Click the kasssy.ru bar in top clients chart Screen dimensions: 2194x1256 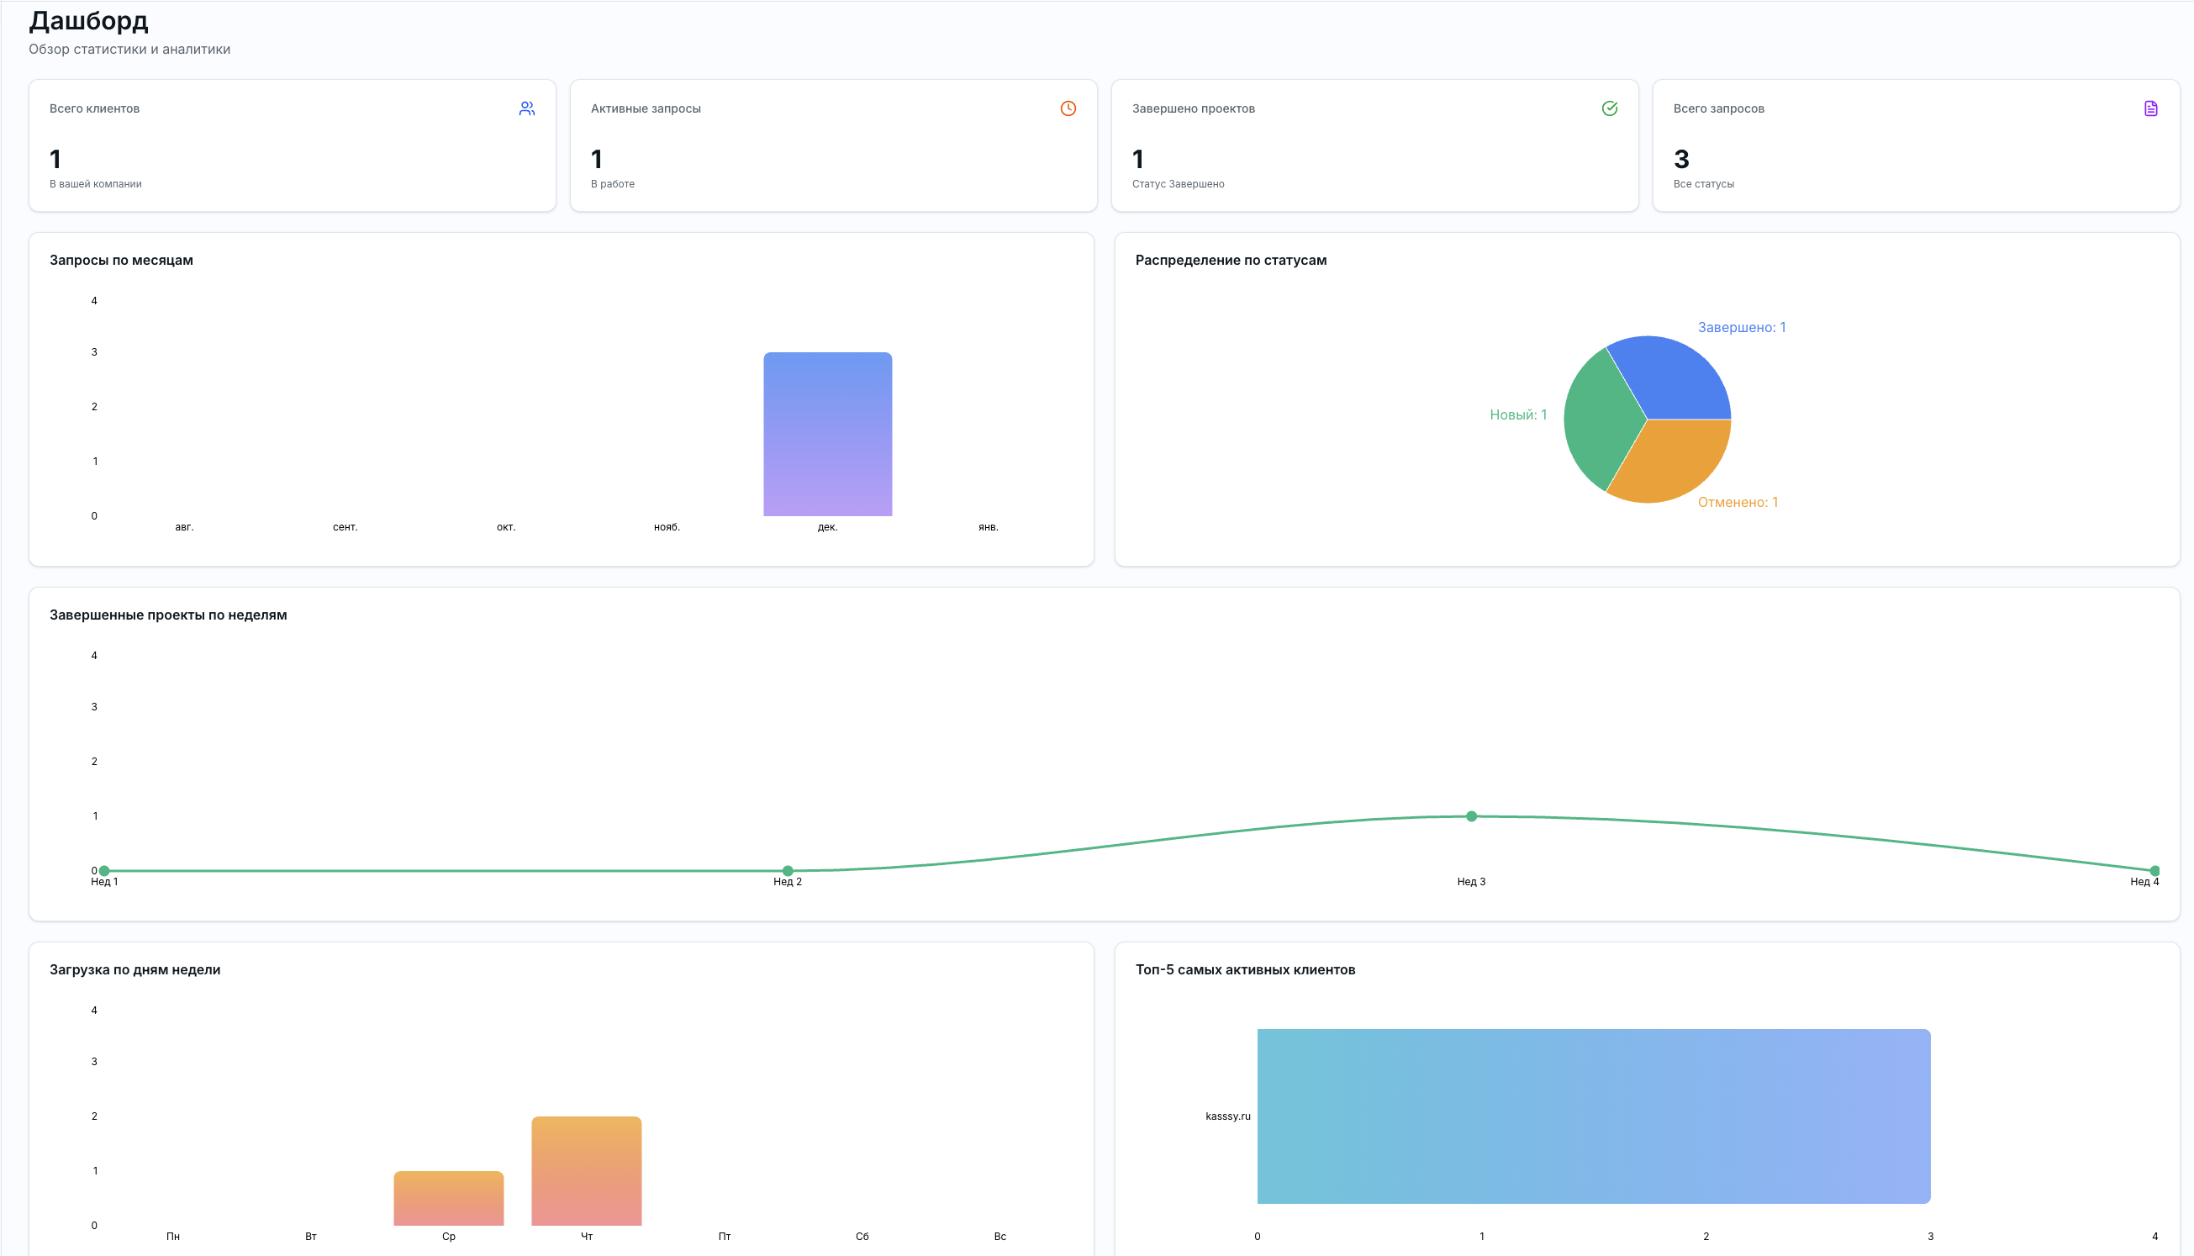point(1593,1116)
